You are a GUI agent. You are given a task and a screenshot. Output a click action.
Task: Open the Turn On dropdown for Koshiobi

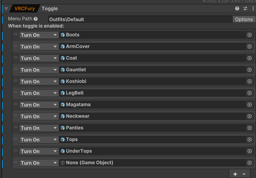(39, 81)
